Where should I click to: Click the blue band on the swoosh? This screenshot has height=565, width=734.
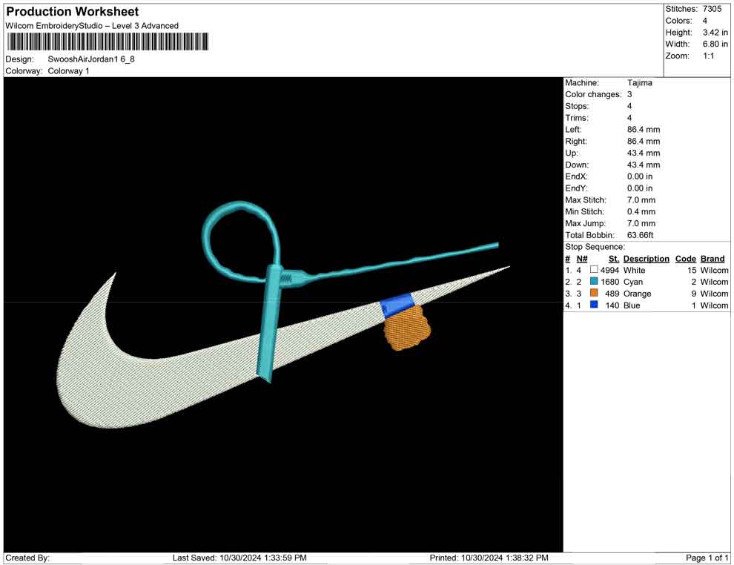tap(397, 305)
